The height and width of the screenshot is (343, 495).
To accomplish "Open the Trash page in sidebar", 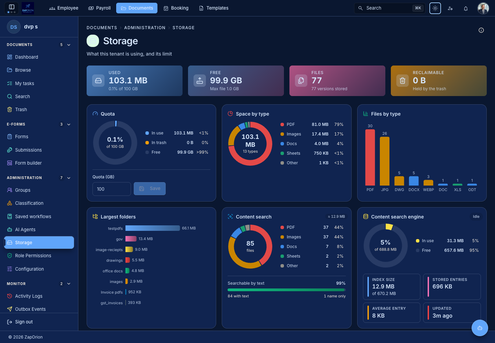I will (39, 109).
